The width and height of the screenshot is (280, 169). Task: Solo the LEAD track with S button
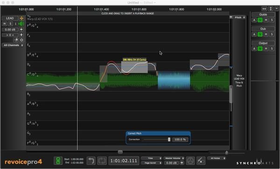tap(10, 24)
